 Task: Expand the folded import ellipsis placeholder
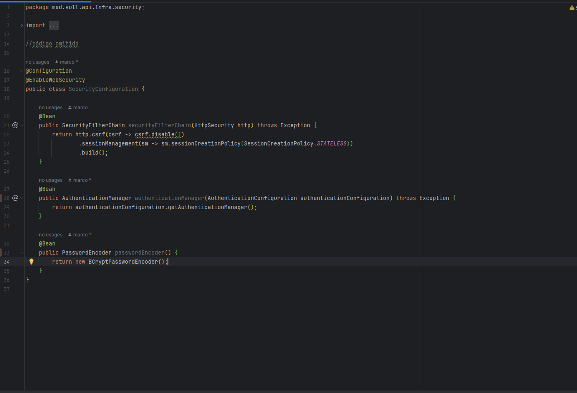(54, 25)
